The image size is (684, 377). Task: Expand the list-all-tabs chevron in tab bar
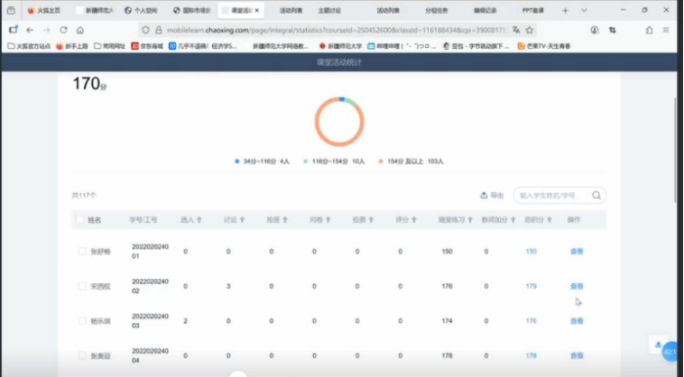tap(584, 11)
